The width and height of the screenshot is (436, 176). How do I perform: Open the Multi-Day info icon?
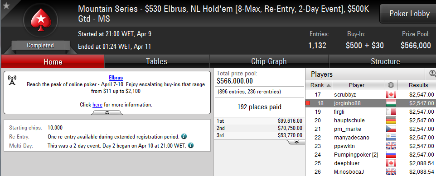[x=191, y=145]
